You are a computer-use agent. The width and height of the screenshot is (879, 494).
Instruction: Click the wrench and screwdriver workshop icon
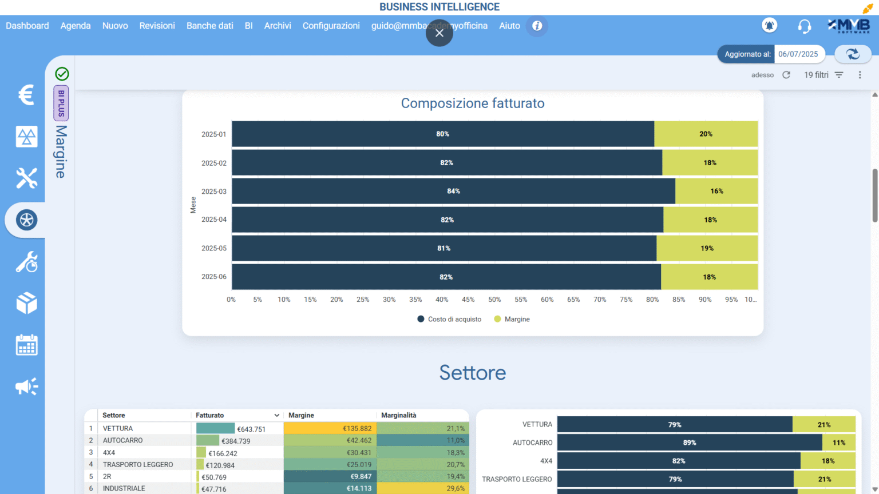(26, 178)
